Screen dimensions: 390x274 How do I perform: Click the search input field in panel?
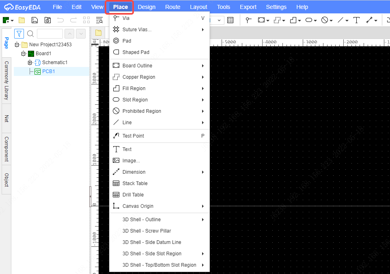coord(50,34)
